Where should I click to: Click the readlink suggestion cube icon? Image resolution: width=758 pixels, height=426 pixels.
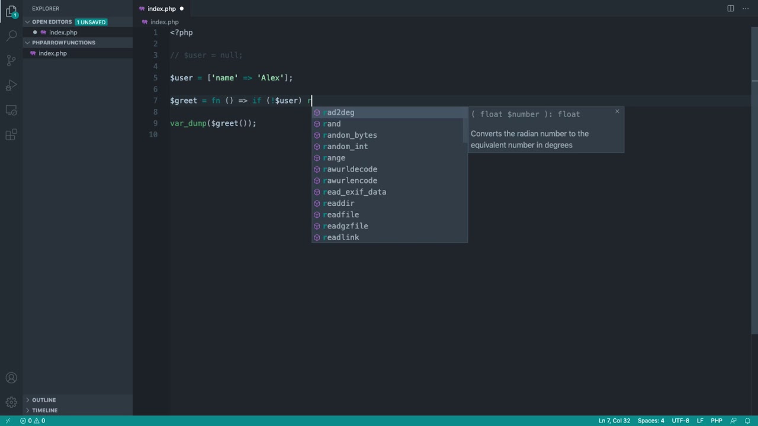(317, 237)
